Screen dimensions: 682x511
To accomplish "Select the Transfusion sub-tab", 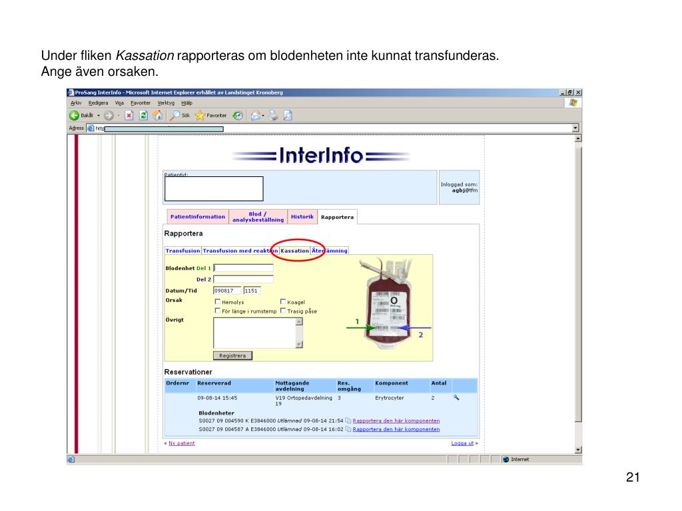I will point(182,251).
